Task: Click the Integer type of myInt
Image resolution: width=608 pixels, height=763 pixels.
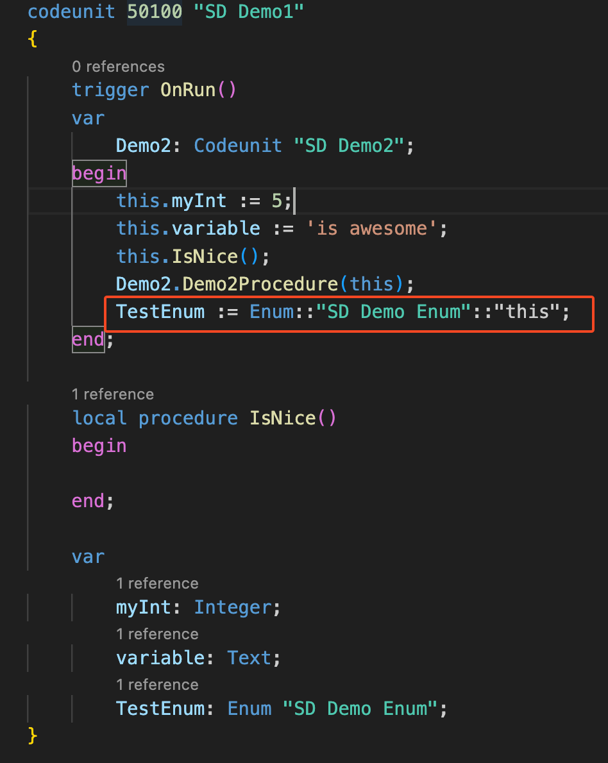Action: coord(232,607)
